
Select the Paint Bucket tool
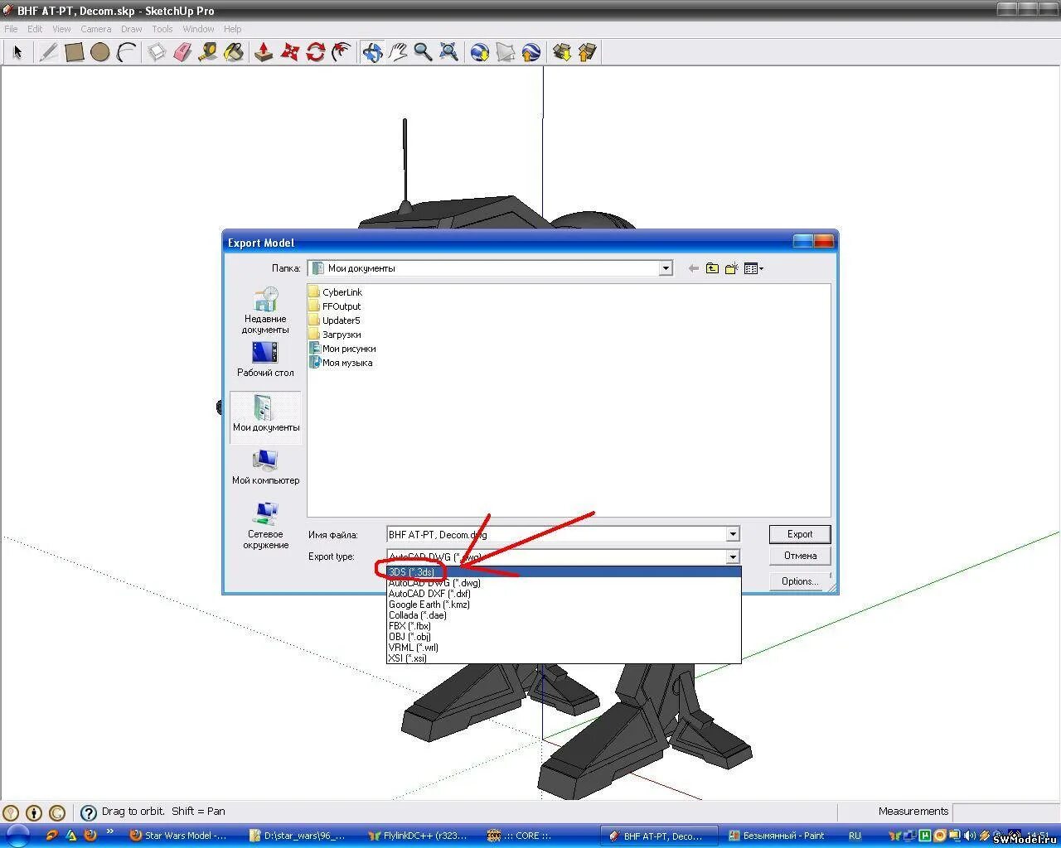[234, 52]
